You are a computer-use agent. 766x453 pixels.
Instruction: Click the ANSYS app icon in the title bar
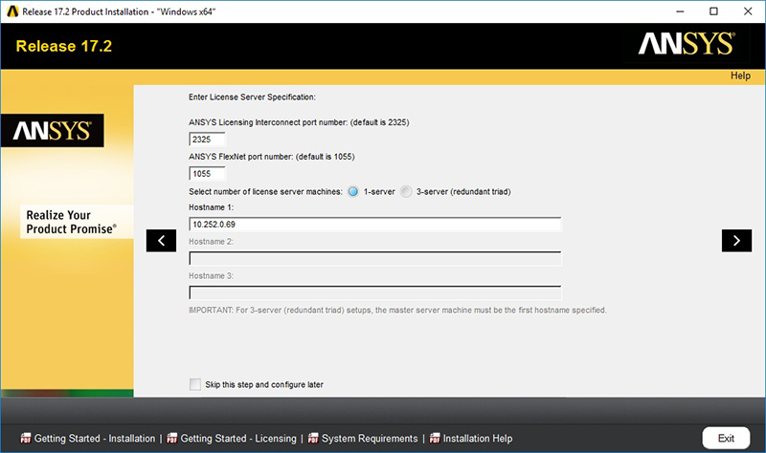12,11
